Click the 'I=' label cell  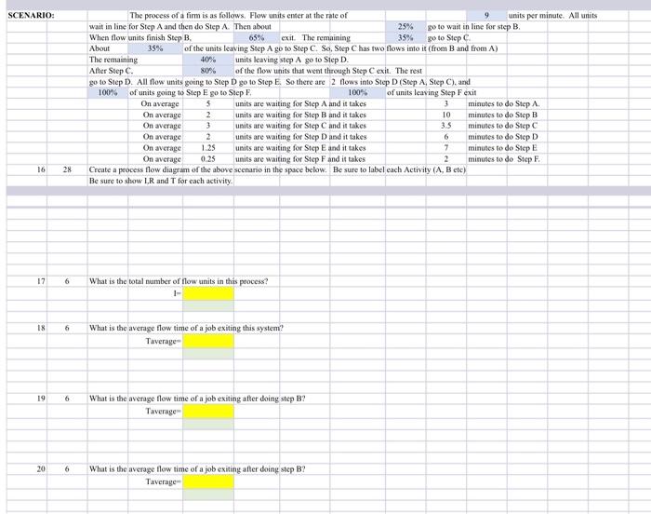click(x=178, y=293)
